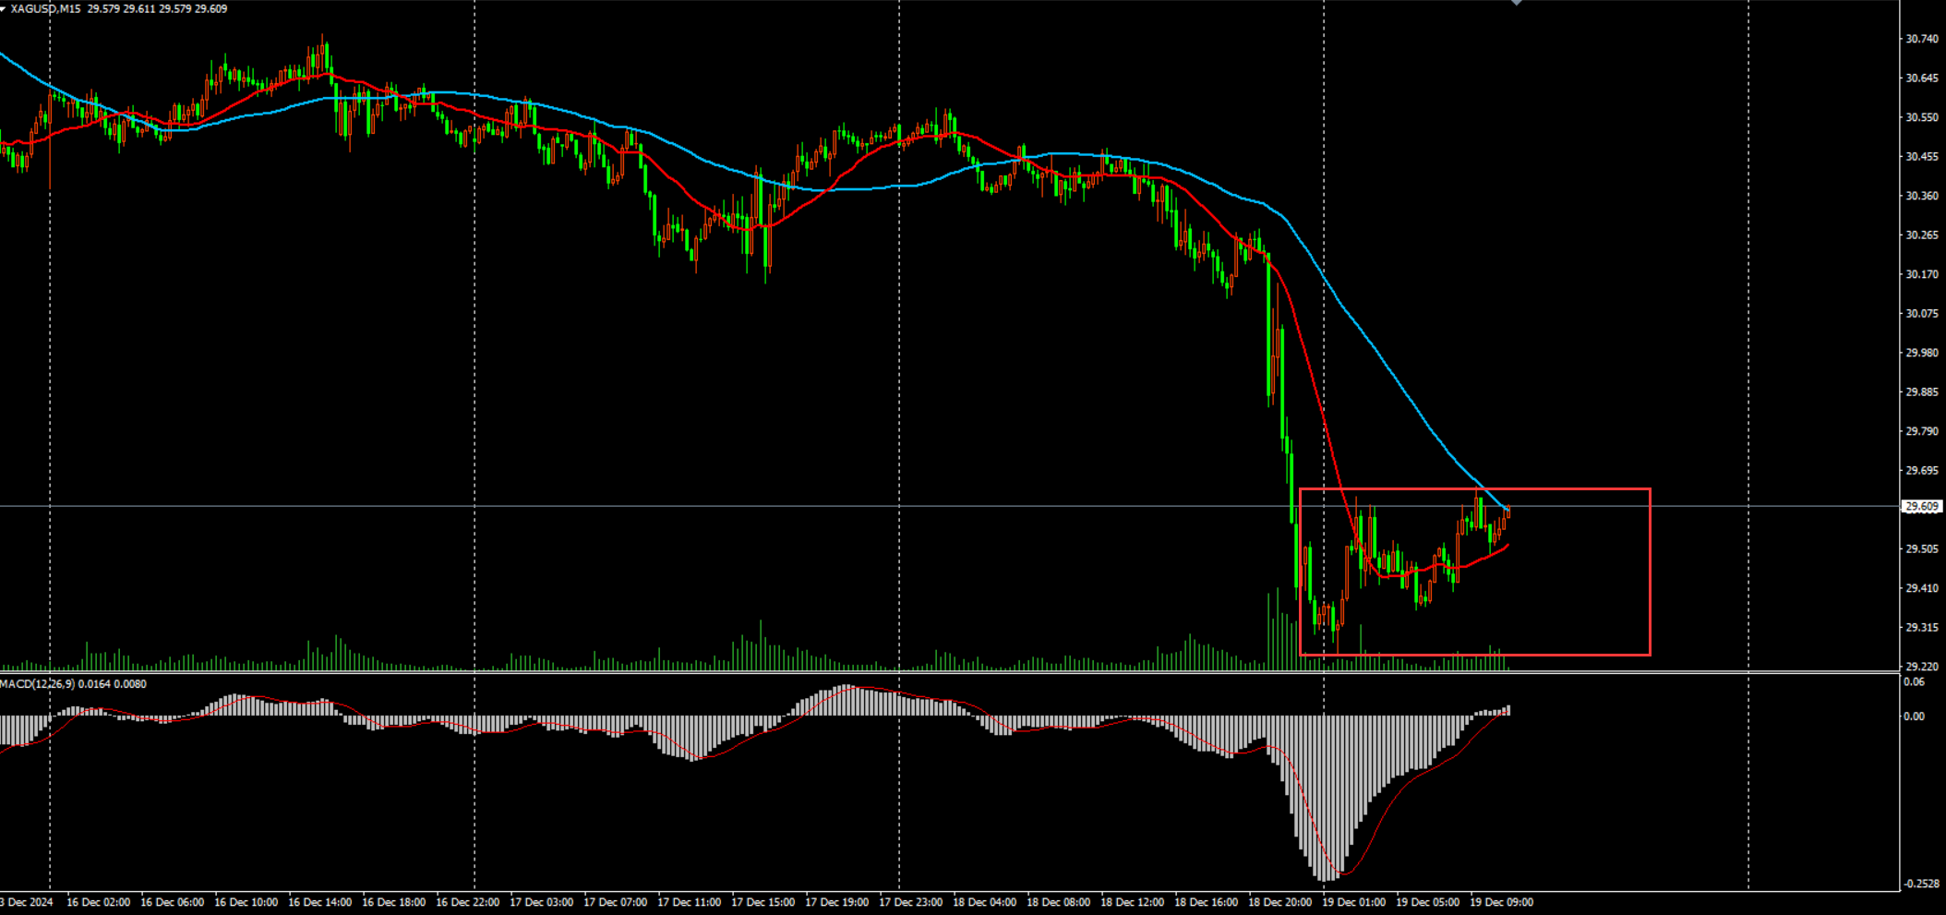Image resolution: width=1946 pixels, height=915 pixels.
Task: Click the 29.220 price scale label
Action: tap(1922, 667)
